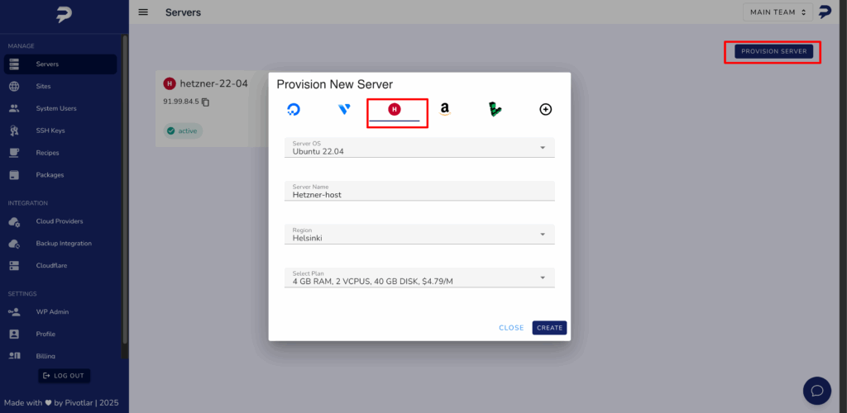Click the LOG OUT button

pos(64,376)
